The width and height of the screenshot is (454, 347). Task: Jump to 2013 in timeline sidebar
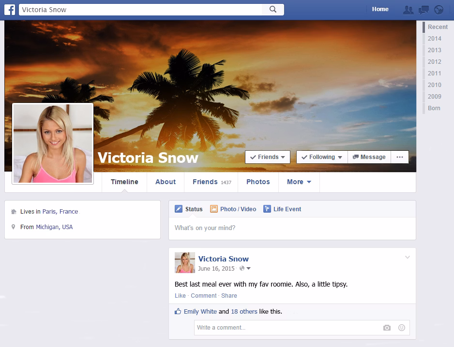434,50
